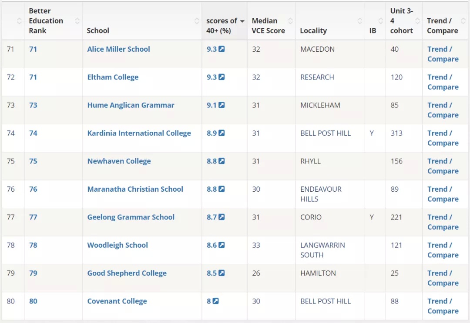Open Eltham College school link
Screen dimensions: 470x323
click(x=113, y=77)
